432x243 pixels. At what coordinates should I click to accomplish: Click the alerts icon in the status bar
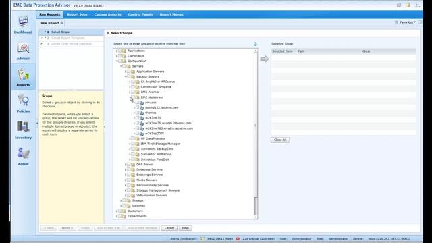point(202,238)
